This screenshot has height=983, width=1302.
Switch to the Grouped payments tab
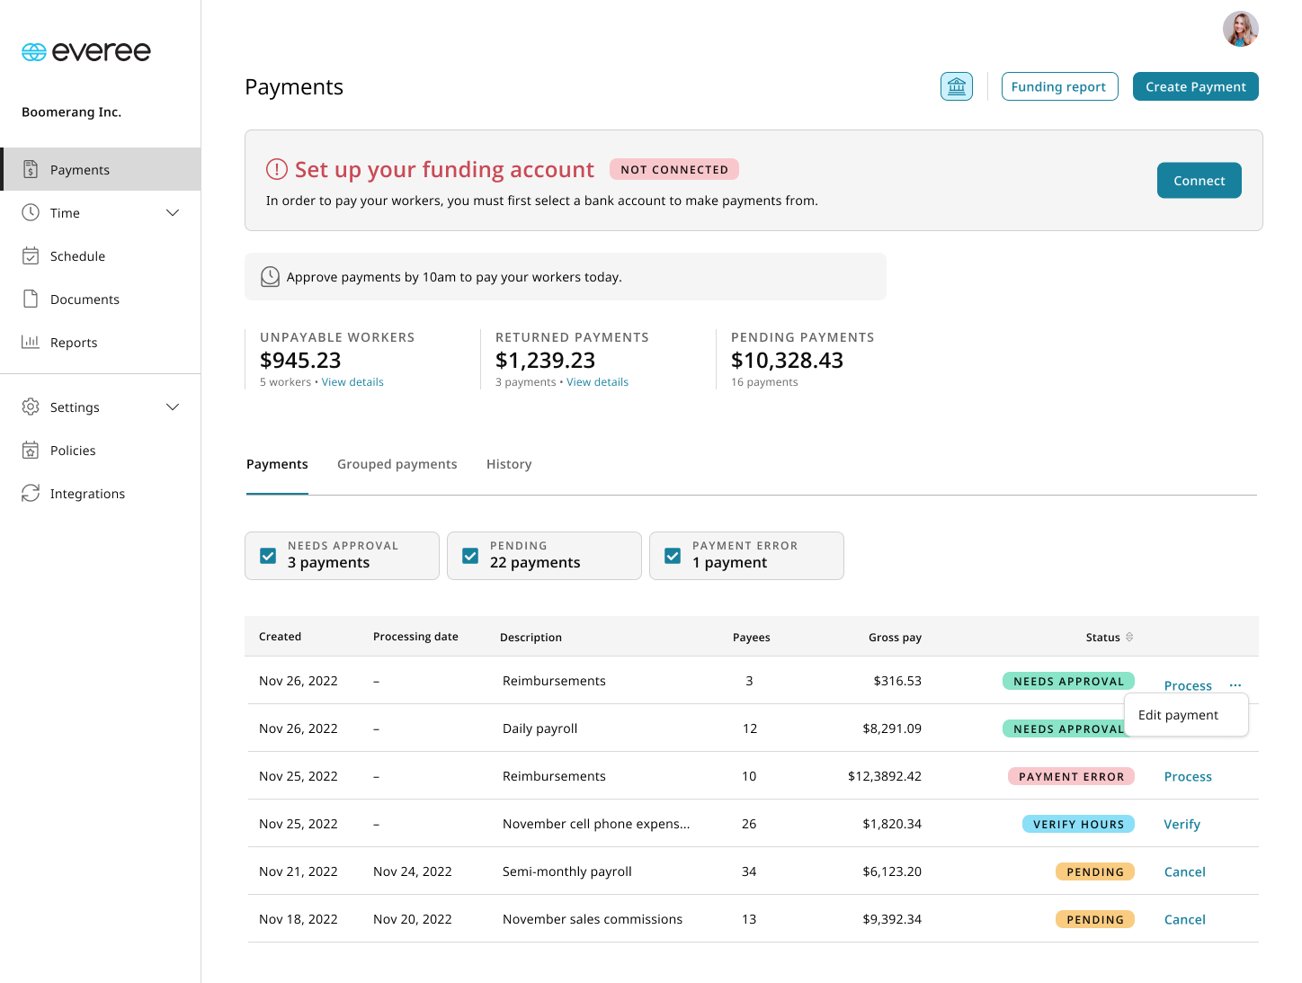(x=397, y=464)
